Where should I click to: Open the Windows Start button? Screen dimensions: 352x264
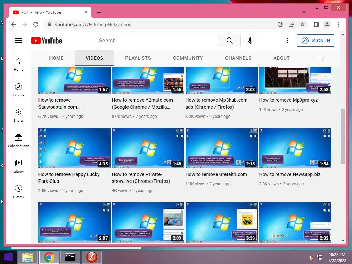(8, 257)
